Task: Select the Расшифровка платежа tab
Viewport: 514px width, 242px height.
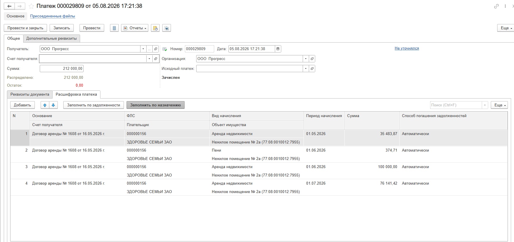Action: pos(76,94)
